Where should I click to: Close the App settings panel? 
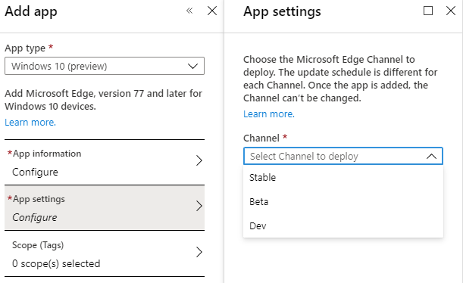point(451,11)
